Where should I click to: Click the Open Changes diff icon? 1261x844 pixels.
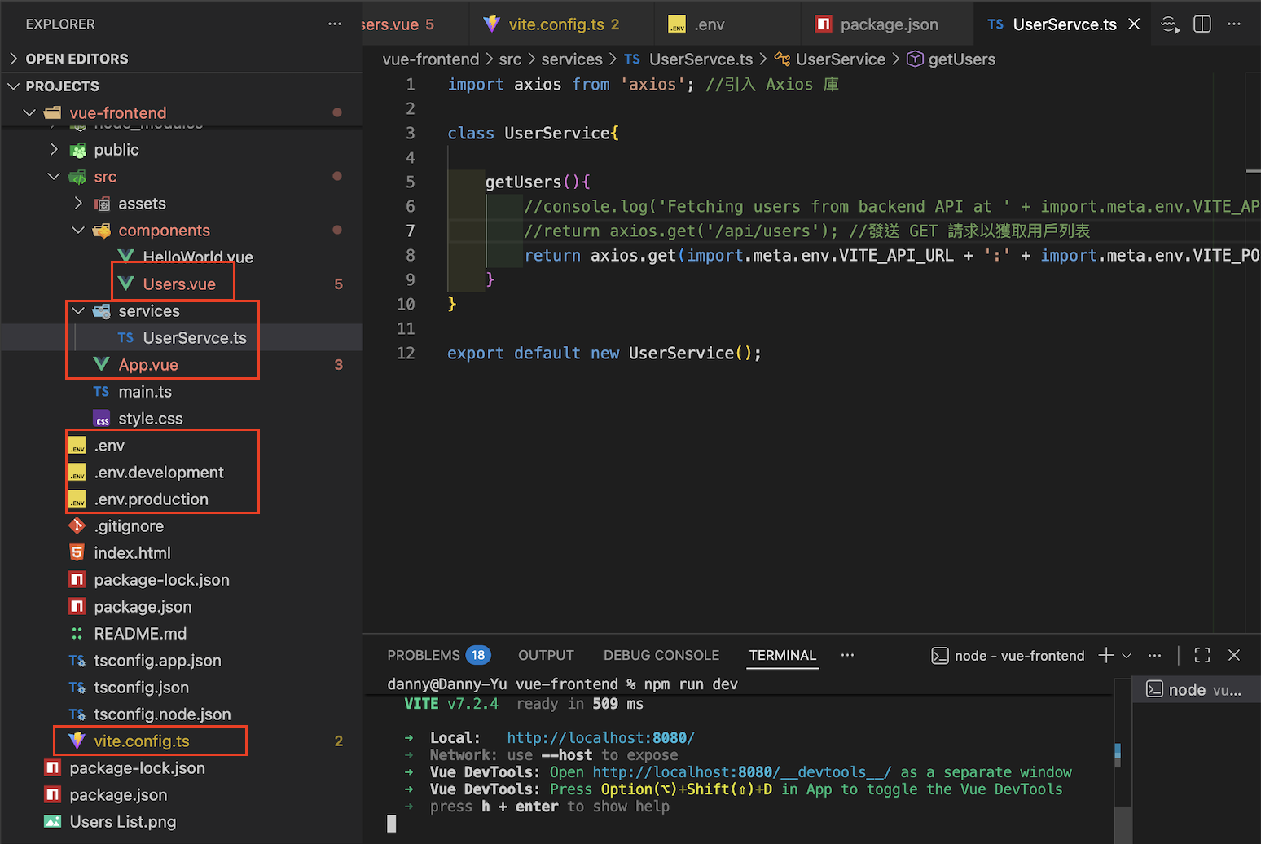point(1170,24)
